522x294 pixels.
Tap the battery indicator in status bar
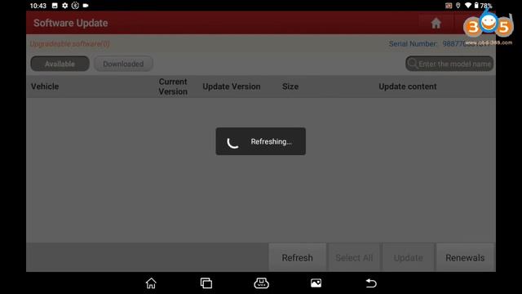tap(476, 6)
